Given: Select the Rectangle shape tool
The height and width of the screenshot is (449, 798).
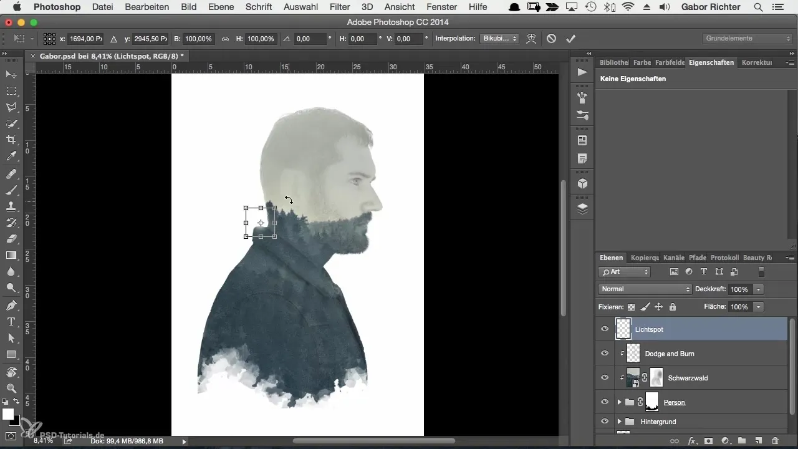Looking at the screenshot, I should (11, 354).
